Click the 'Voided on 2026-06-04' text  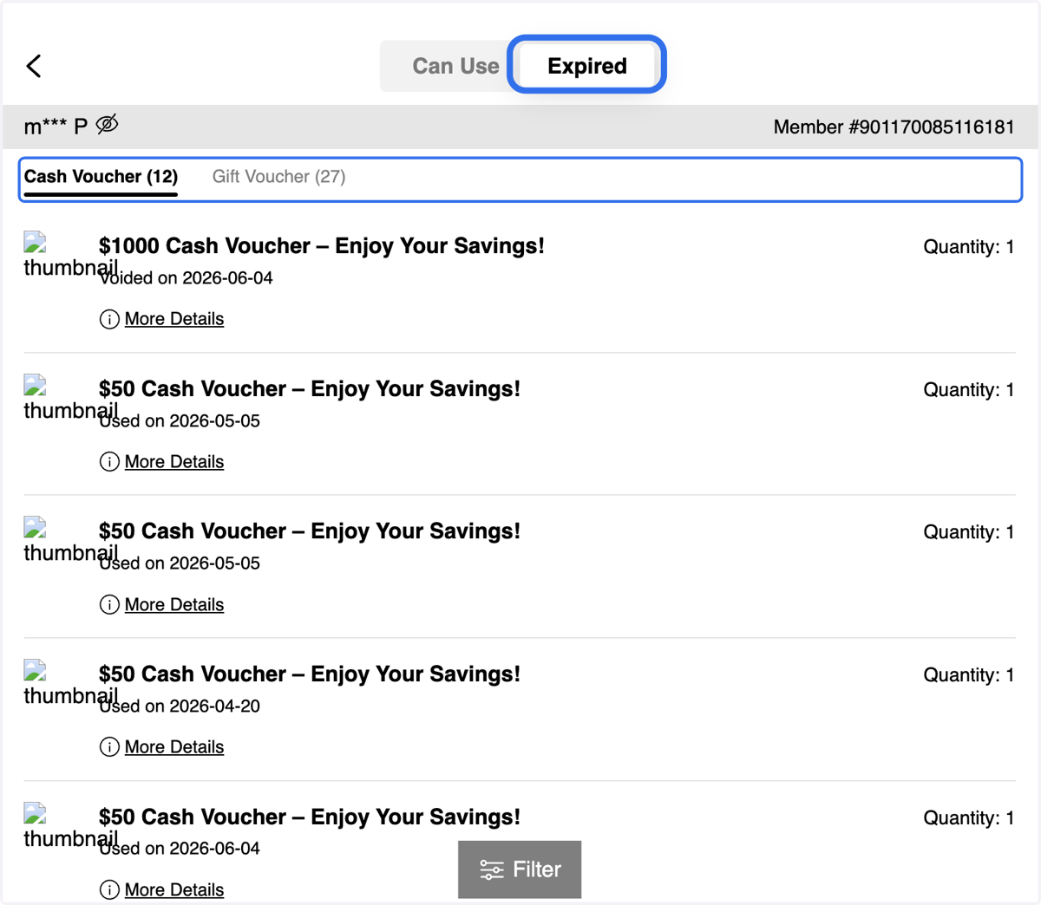pyautogui.click(x=186, y=278)
